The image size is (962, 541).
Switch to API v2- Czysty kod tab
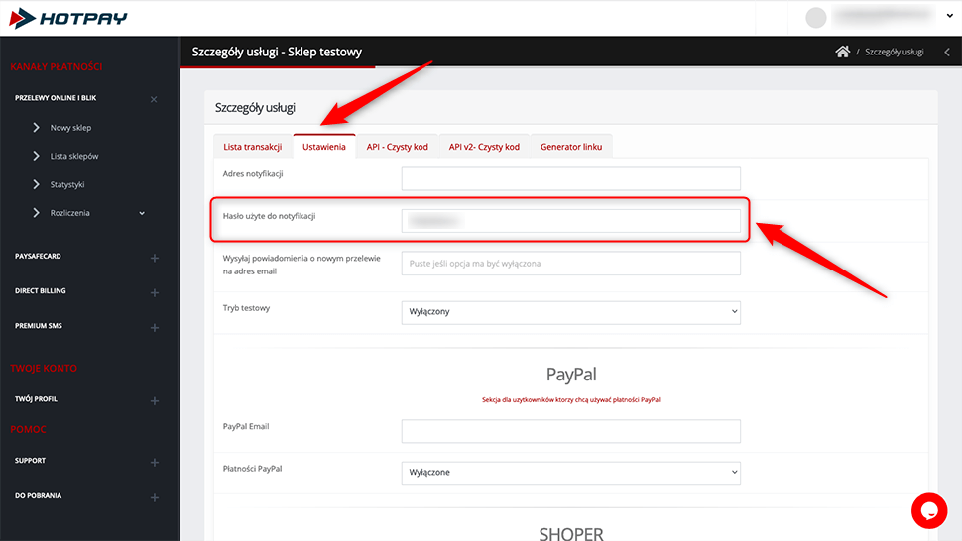coord(484,147)
